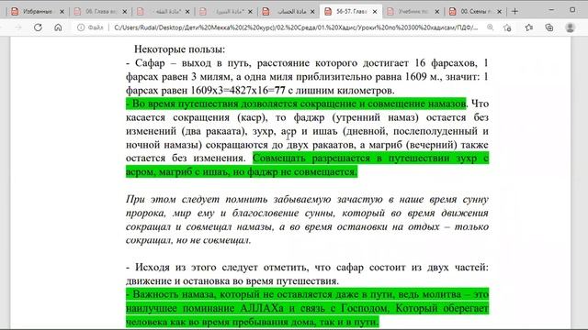The width and height of the screenshot is (588, 330).
Task: Switch to the Учебник tab
Action: coord(413,12)
